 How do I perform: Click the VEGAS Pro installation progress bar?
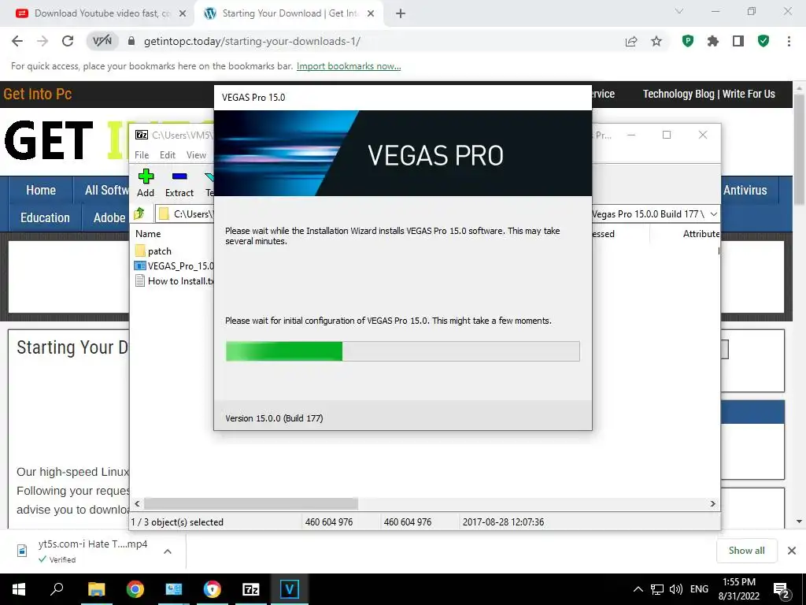point(402,351)
